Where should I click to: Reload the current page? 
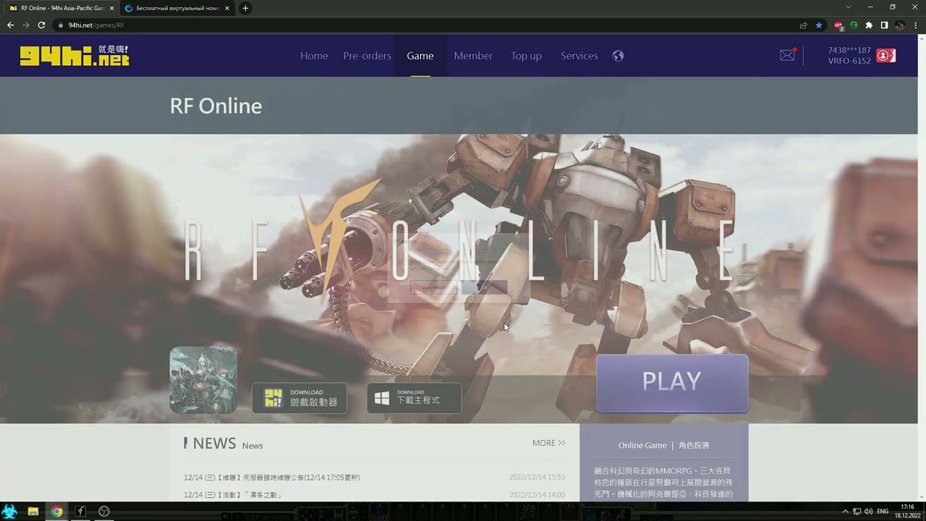pos(42,25)
